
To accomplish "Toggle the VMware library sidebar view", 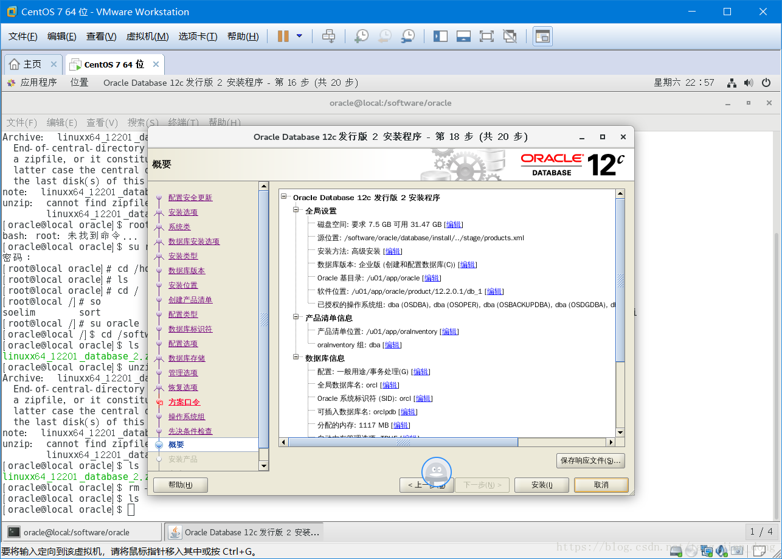I will coord(440,36).
